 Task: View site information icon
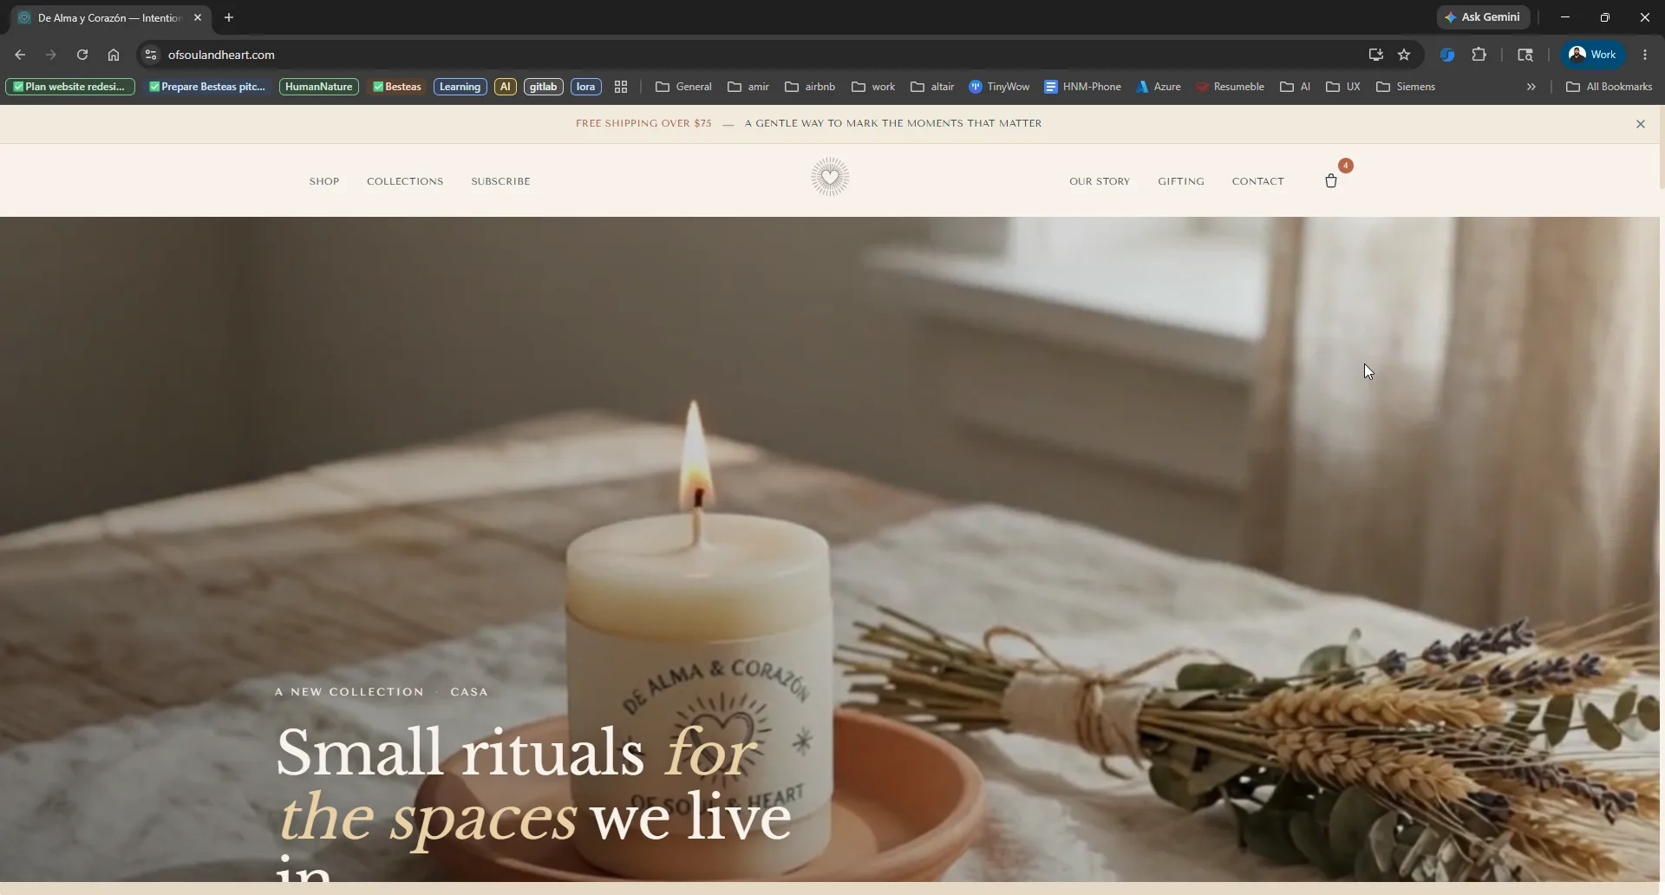(x=151, y=55)
